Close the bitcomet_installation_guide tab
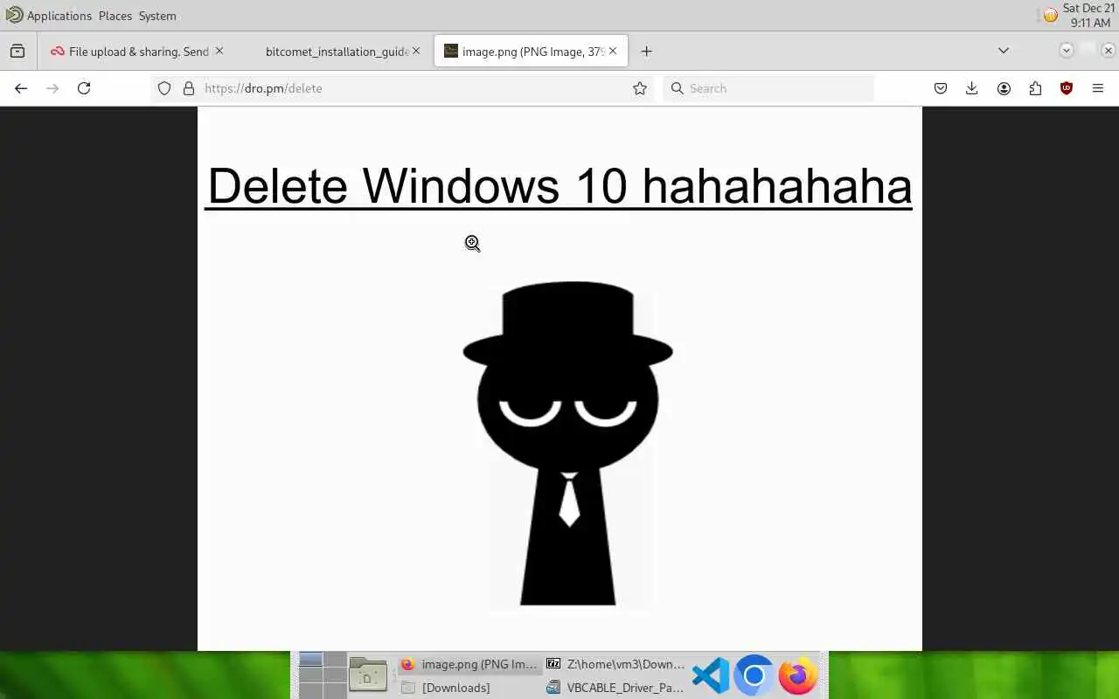This screenshot has height=699, width=1119. (x=416, y=51)
